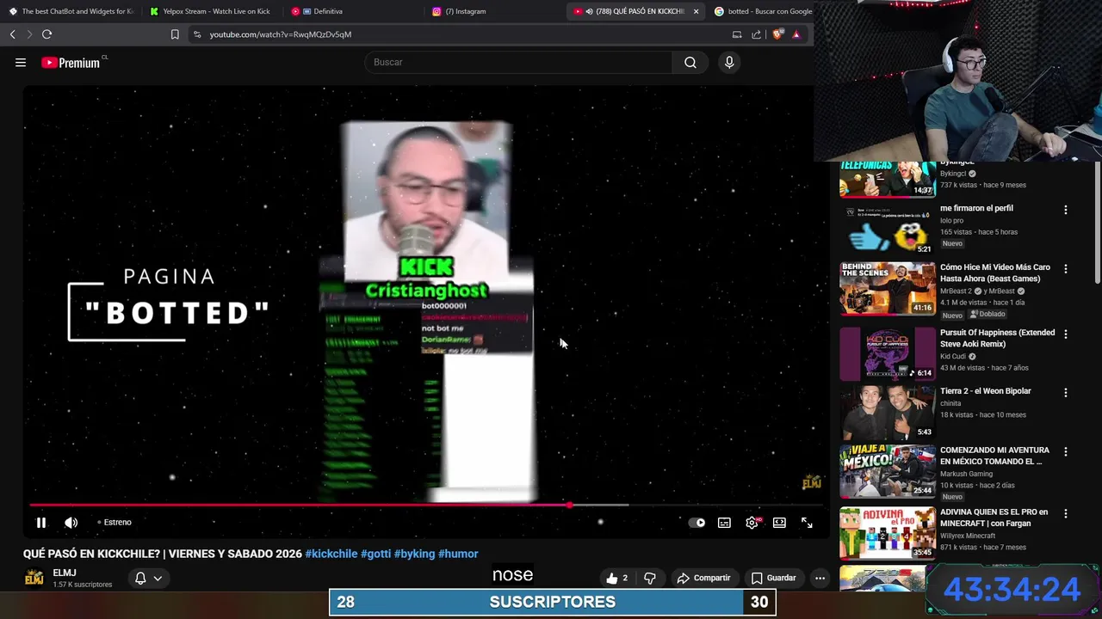This screenshot has height=619, width=1102.
Task: Open options menu for Tierra 2 video
Action: click(1065, 392)
